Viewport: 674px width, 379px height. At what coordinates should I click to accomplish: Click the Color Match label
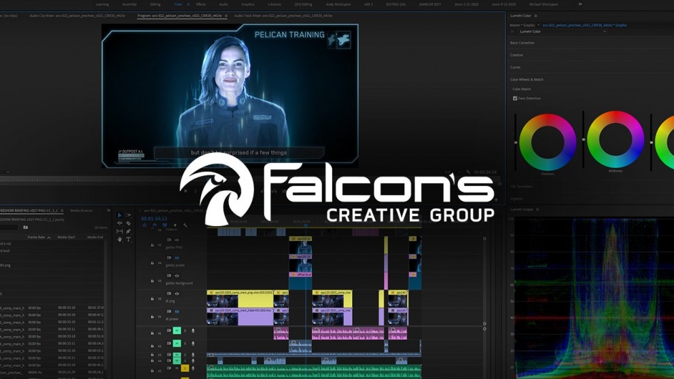click(521, 89)
